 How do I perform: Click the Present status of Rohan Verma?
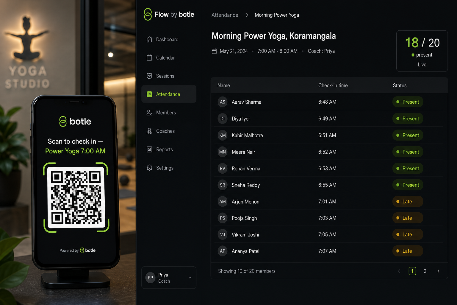408,169
